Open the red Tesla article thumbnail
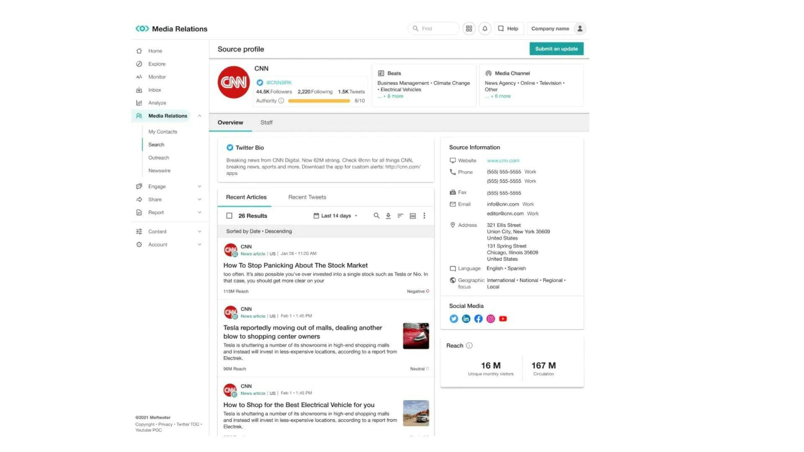The image size is (804, 452). coord(416,336)
